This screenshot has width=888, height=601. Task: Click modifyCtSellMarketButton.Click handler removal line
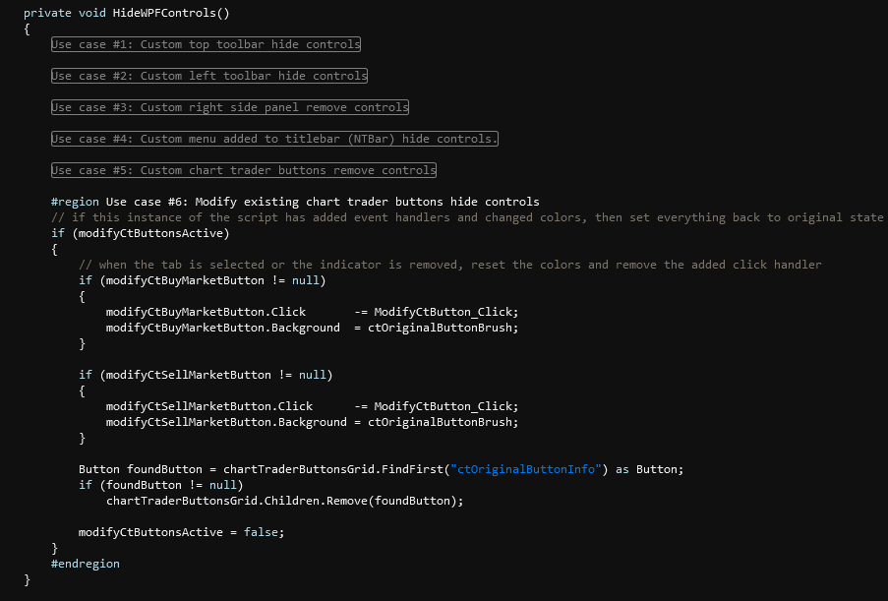point(311,406)
